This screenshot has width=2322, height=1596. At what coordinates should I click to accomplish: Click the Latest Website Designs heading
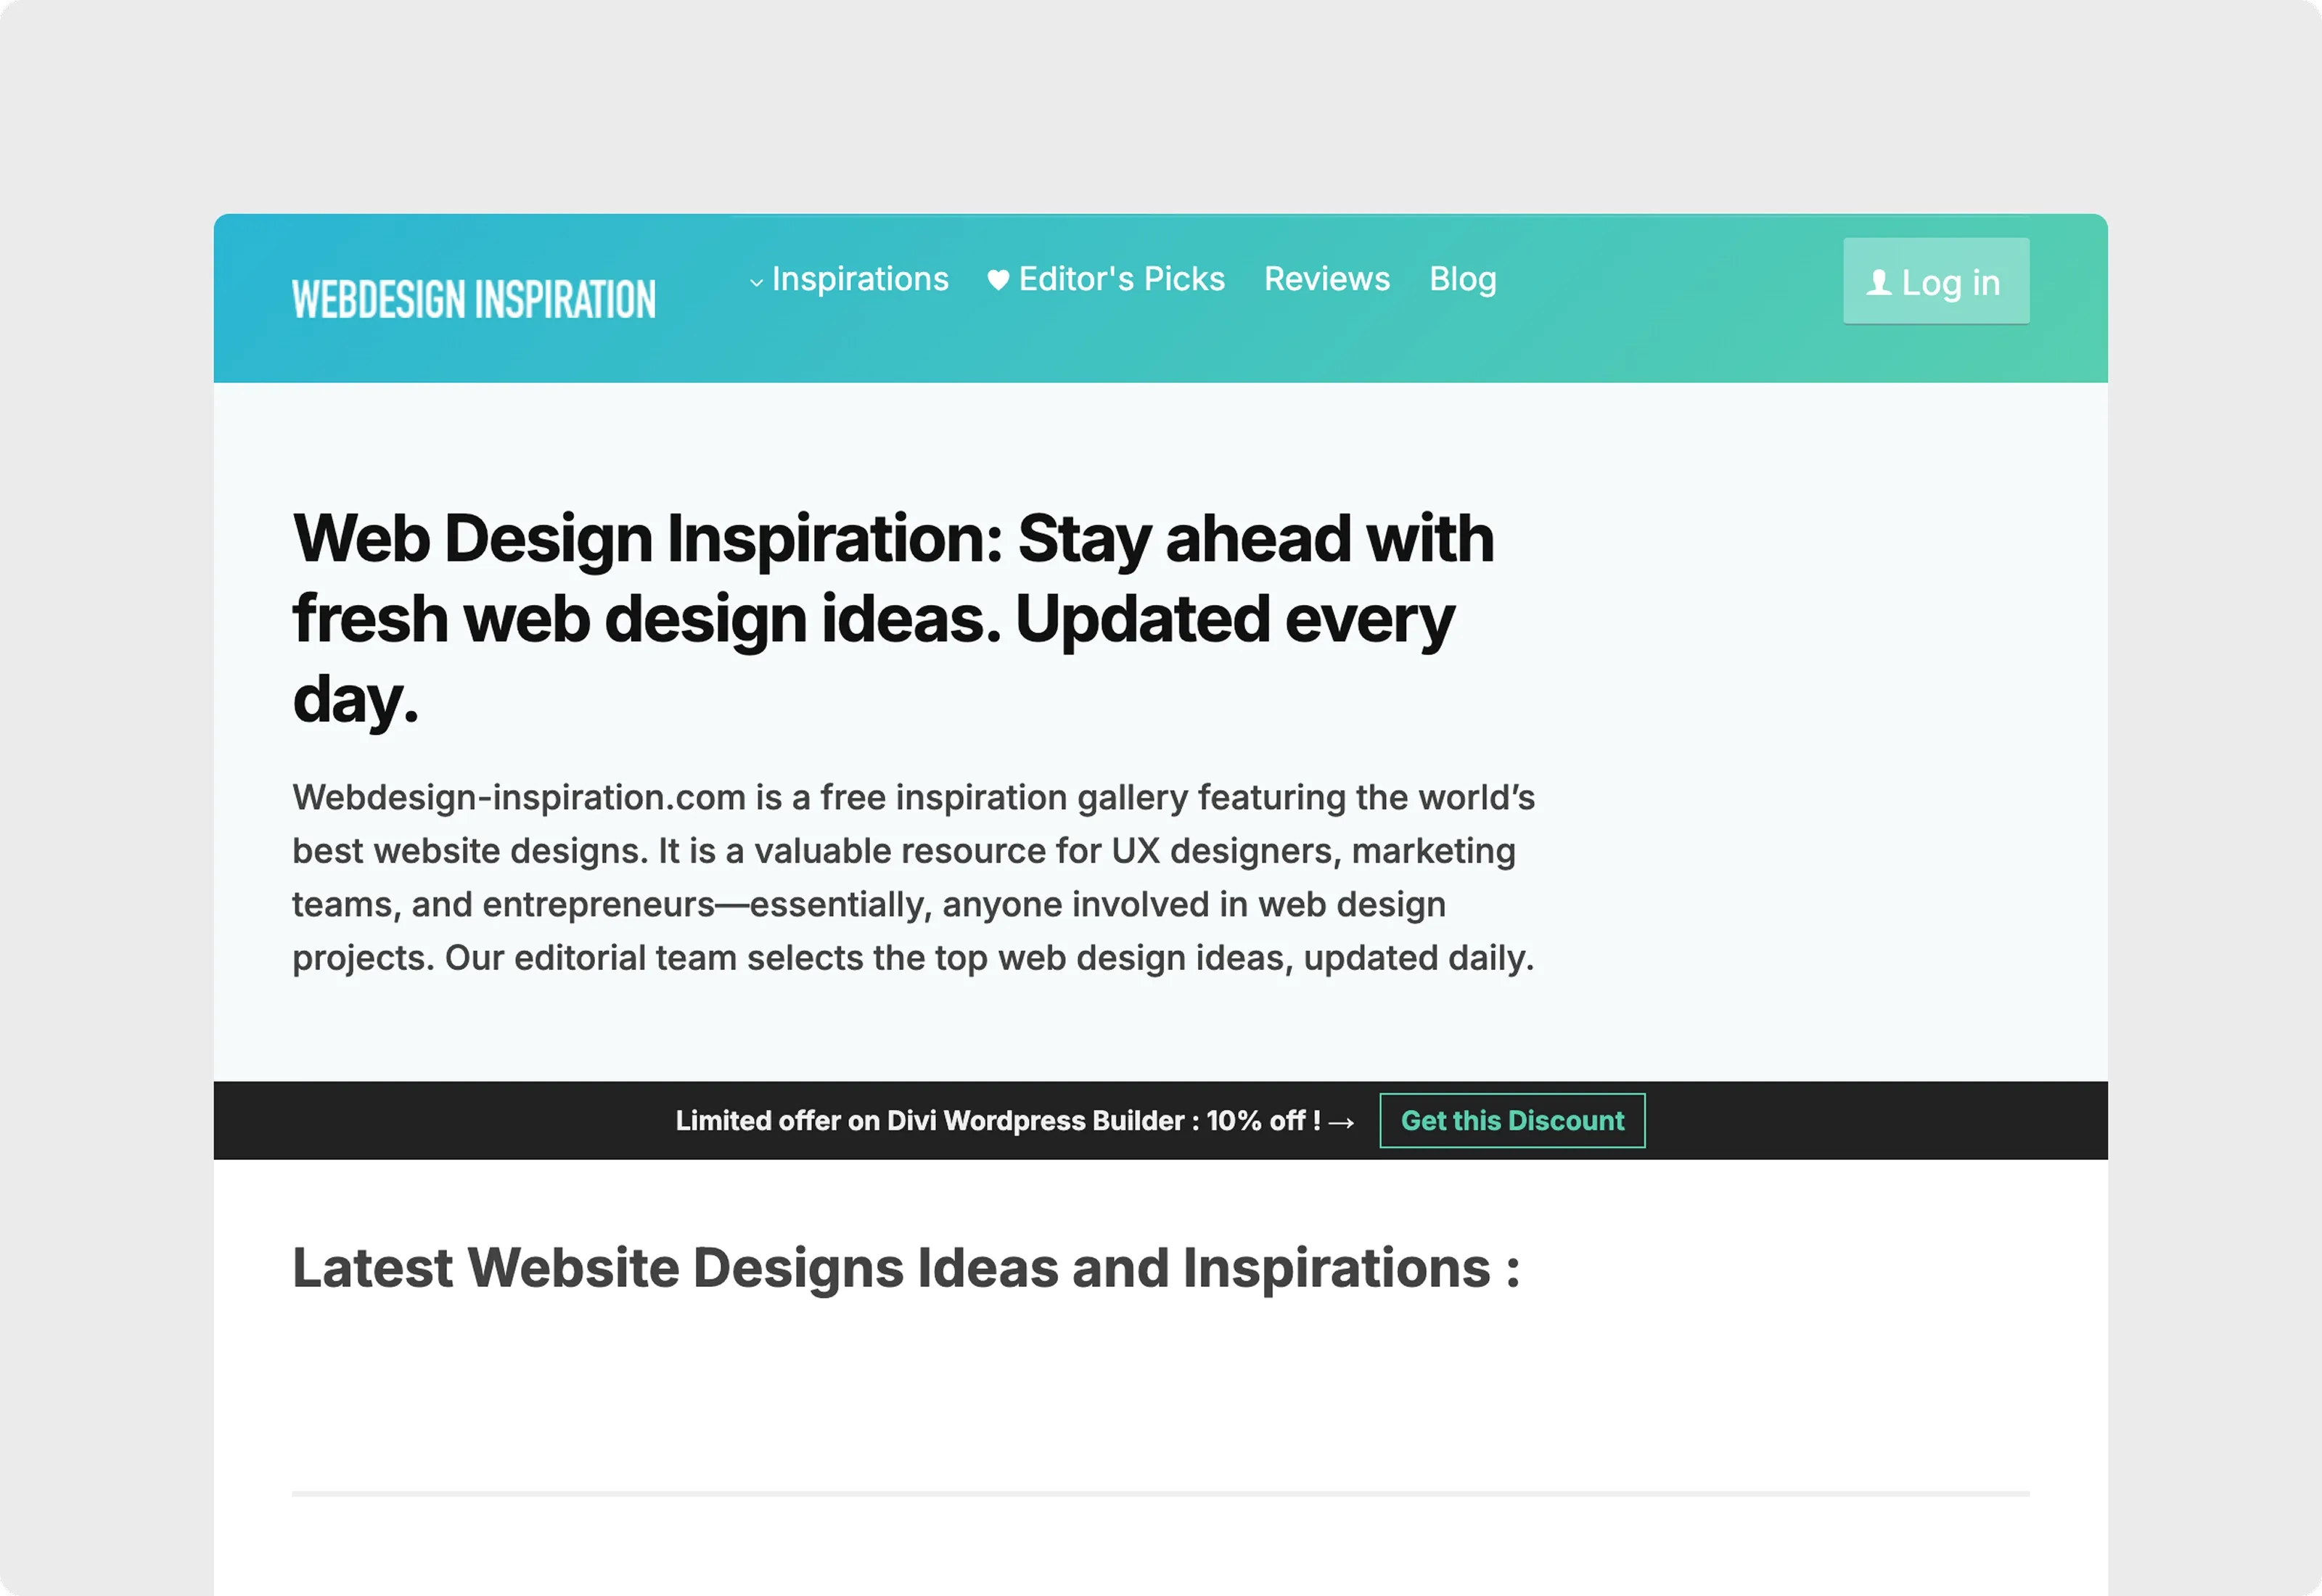tap(905, 1268)
